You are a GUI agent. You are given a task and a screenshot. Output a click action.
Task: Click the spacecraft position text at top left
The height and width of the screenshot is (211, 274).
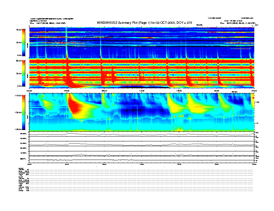click(x=48, y=23)
